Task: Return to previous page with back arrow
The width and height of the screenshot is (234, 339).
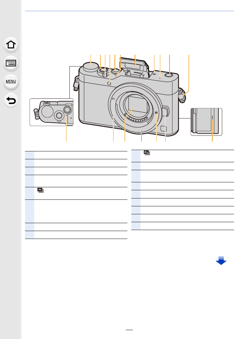Action: click(11, 100)
